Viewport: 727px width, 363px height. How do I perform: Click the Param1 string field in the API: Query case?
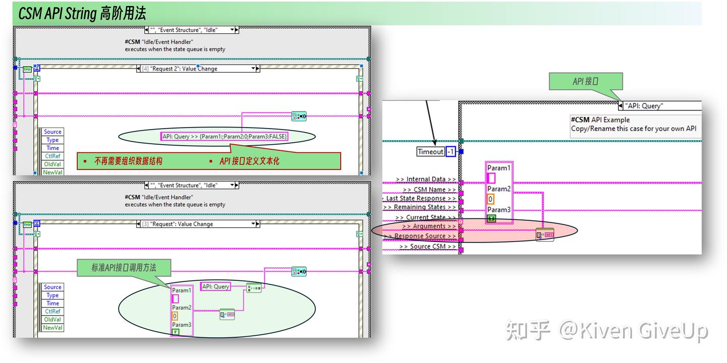point(491,178)
